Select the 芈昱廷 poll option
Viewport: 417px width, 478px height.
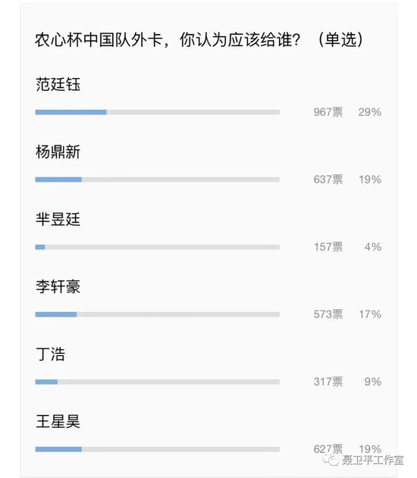point(58,219)
